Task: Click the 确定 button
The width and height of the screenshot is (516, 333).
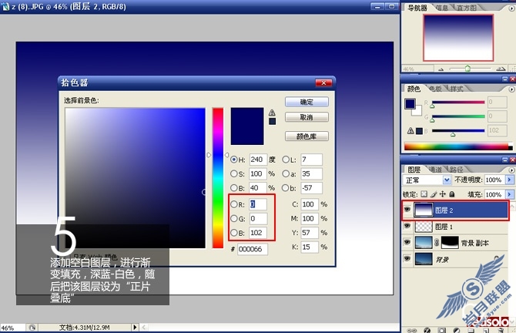Action: pyautogui.click(x=307, y=102)
